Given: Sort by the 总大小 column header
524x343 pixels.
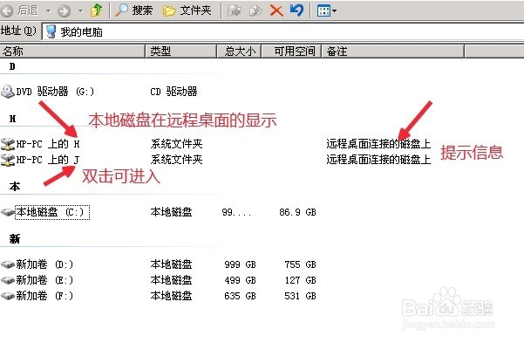Looking at the screenshot, I should coord(239,51).
